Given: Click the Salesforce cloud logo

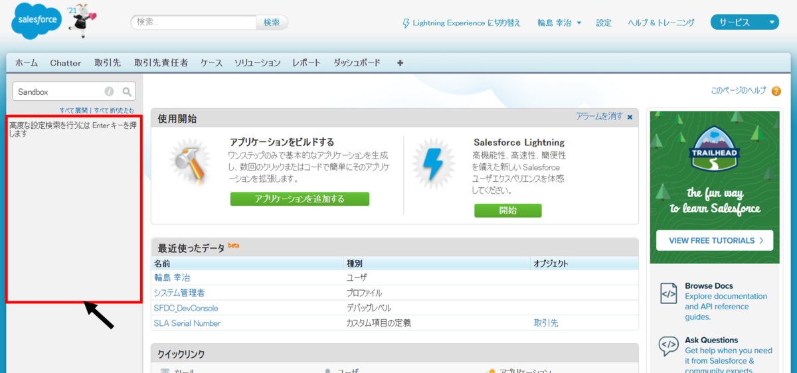Looking at the screenshot, I should 37,20.
